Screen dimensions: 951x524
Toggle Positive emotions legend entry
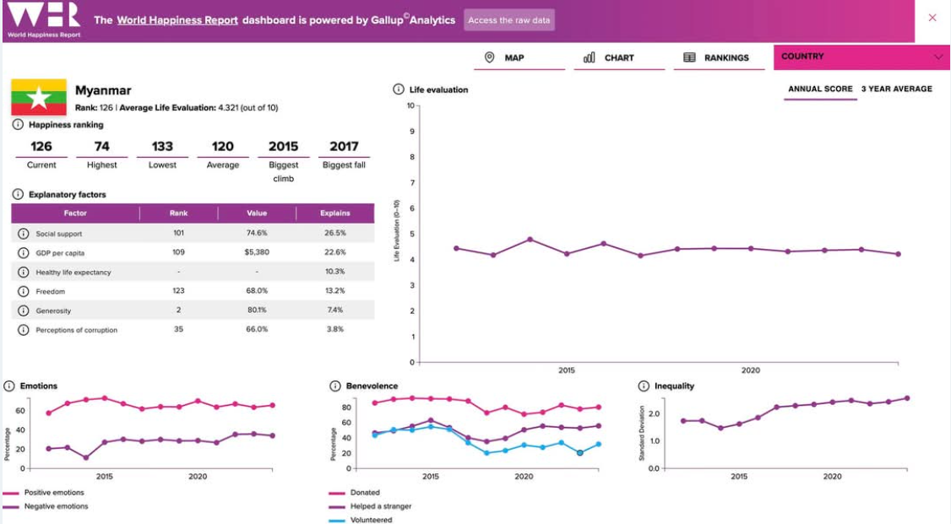(x=44, y=493)
